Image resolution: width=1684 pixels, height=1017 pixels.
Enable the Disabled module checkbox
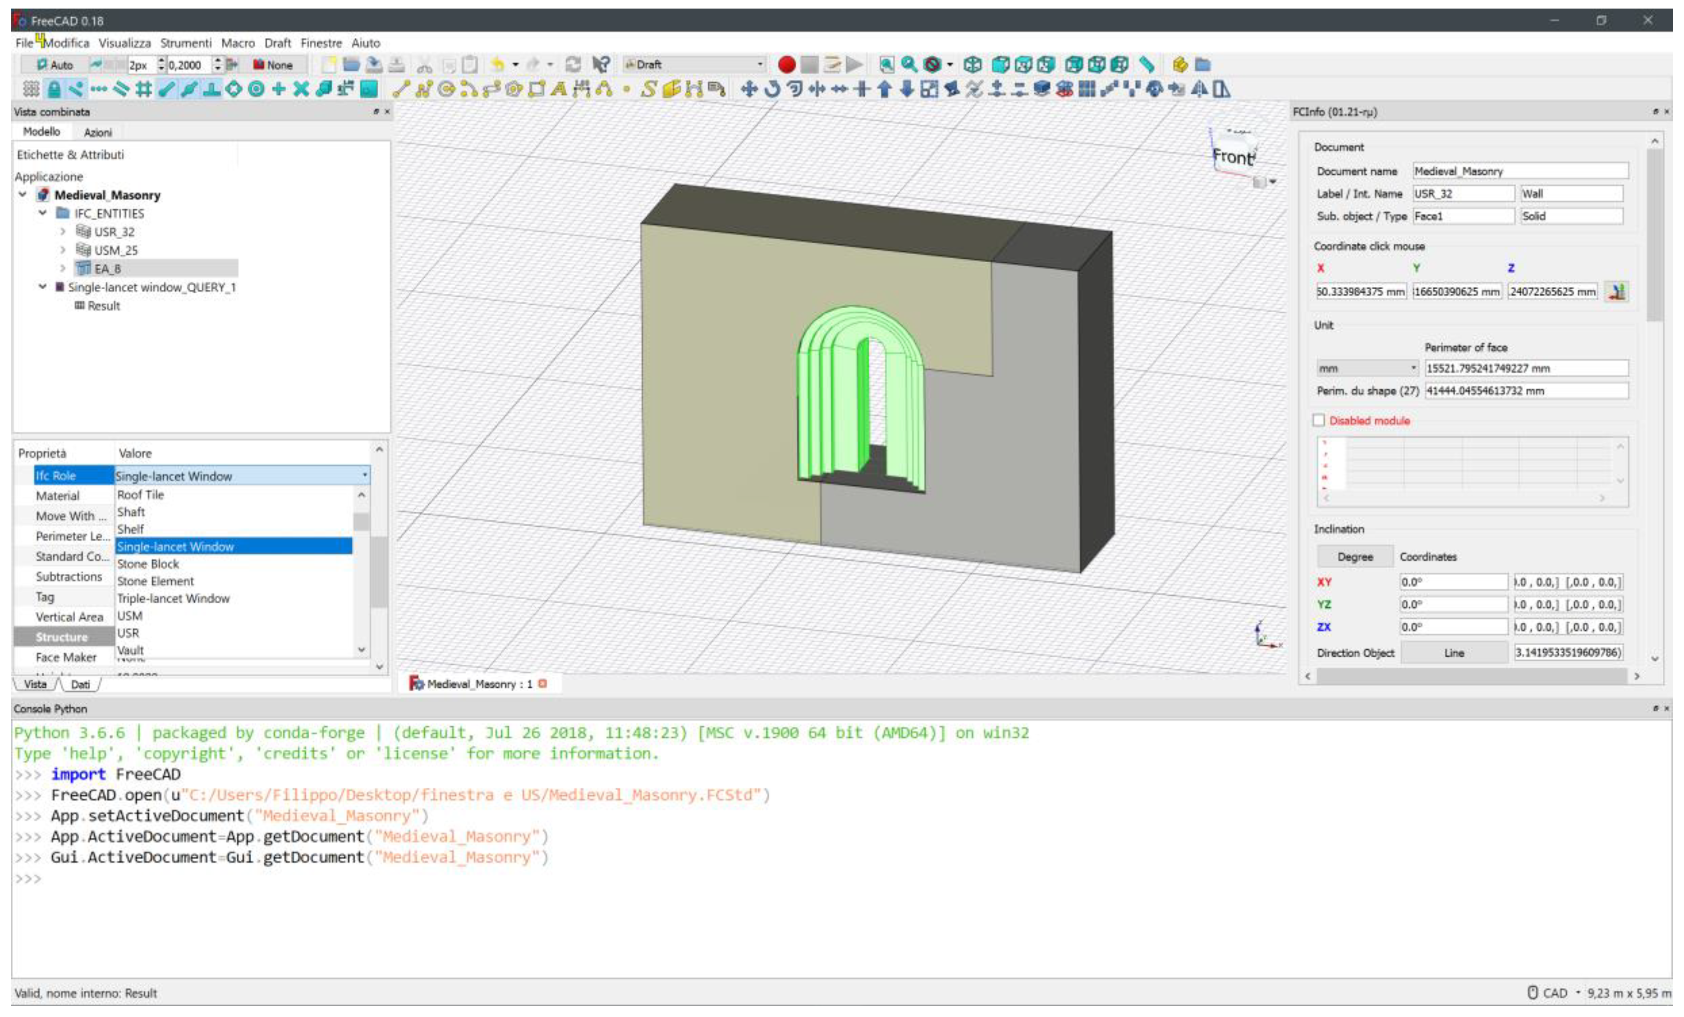click(x=1319, y=421)
